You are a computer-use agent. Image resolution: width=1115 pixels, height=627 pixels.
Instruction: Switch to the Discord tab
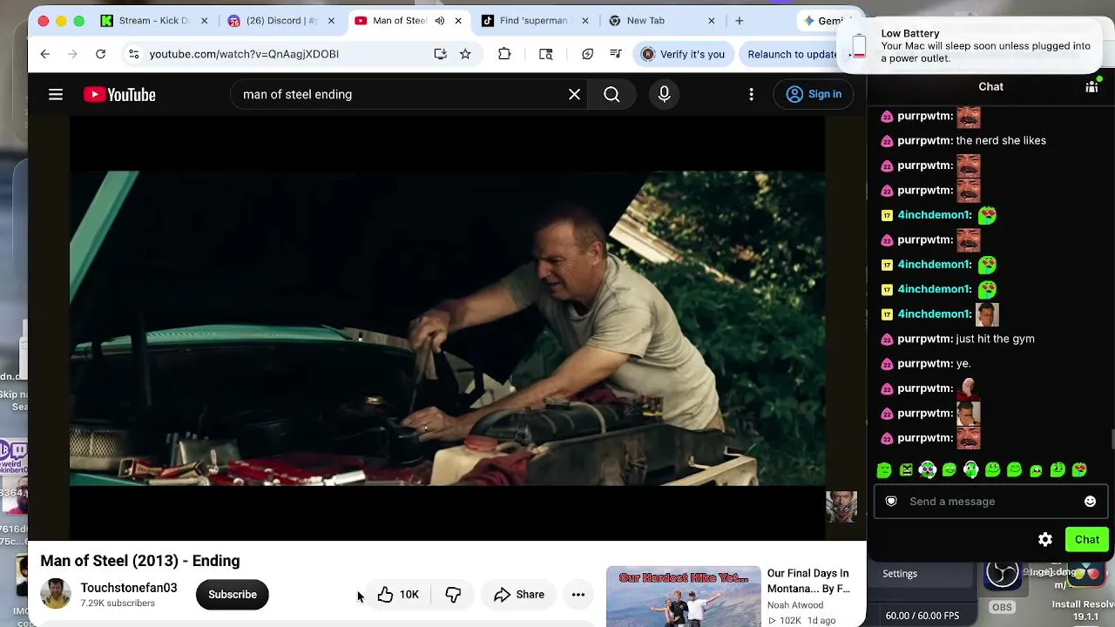pyautogui.click(x=281, y=21)
